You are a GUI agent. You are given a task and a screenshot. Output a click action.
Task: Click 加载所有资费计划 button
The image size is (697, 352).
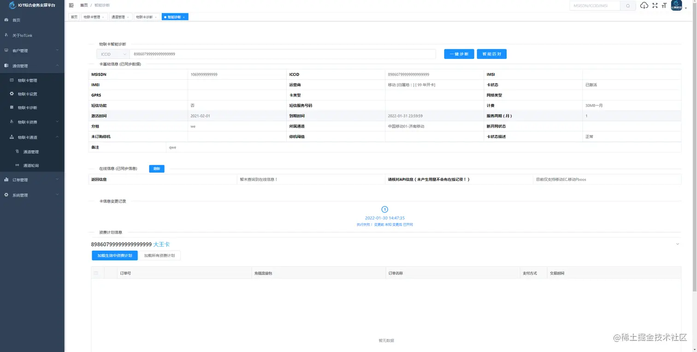pos(159,255)
